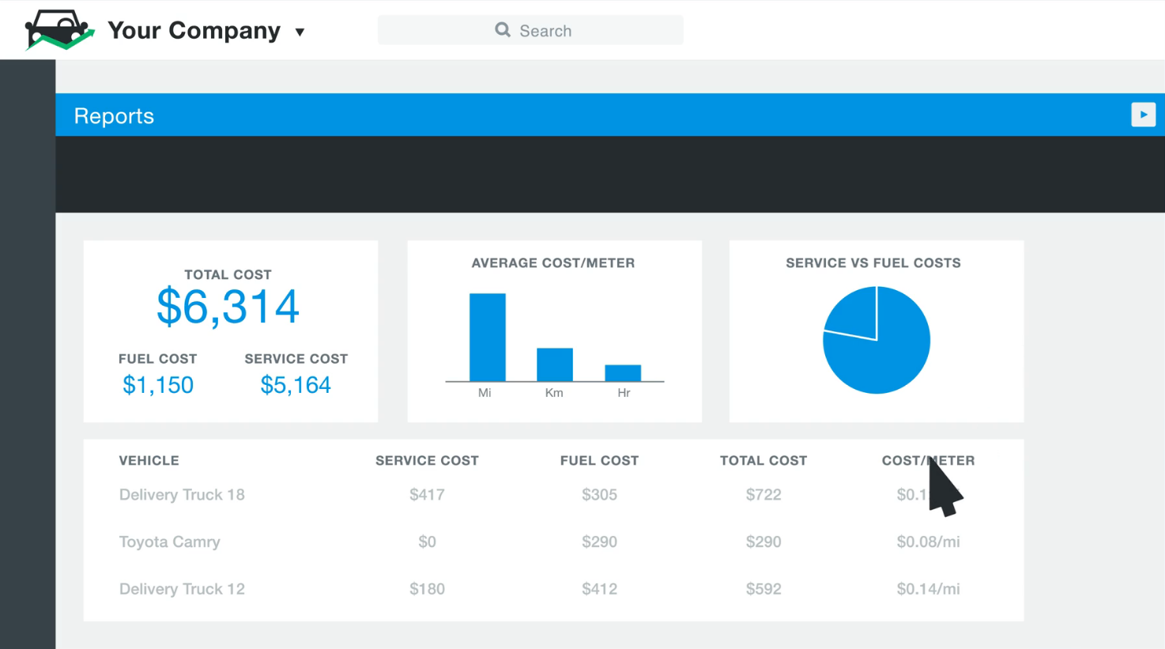Click the search magnifier icon
This screenshot has width=1165, height=649.
pyautogui.click(x=503, y=30)
